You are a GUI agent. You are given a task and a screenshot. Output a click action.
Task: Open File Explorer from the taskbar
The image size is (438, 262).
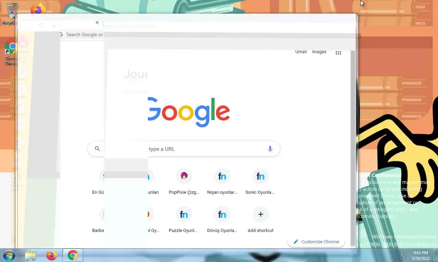[x=30, y=255]
